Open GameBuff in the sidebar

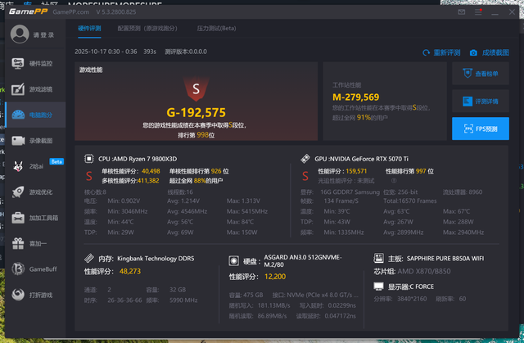(33, 269)
